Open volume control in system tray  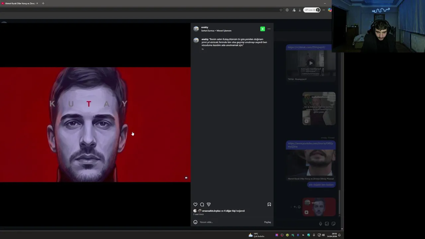tap(323, 235)
